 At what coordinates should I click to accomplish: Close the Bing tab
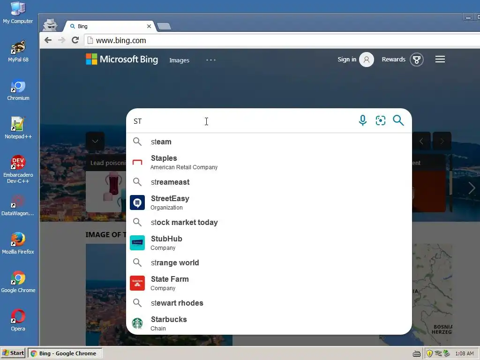tap(149, 26)
